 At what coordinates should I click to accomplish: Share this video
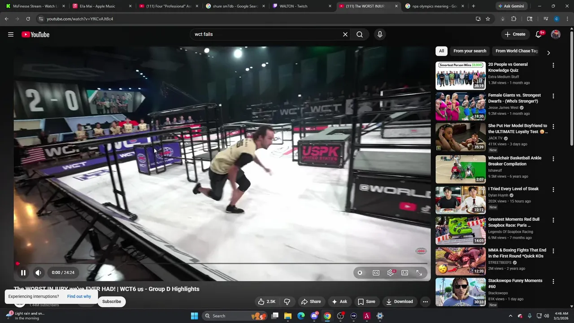pos(311,301)
